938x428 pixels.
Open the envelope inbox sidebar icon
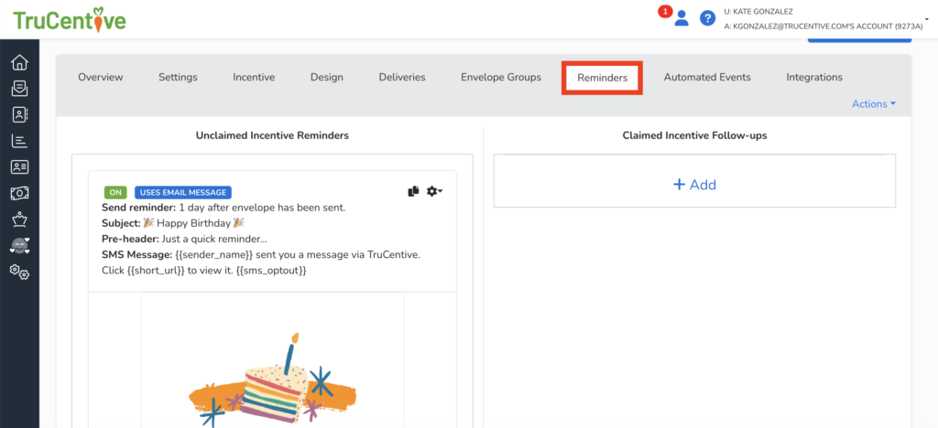point(19,89)
